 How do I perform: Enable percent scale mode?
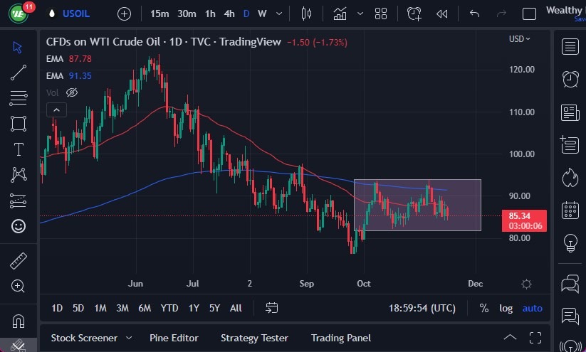click(x=484, y=308)
